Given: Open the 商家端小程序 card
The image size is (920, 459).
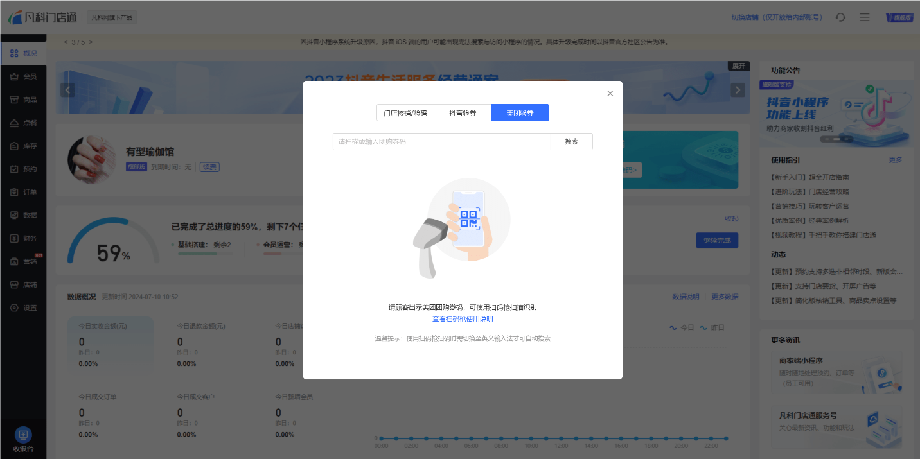Looking at the screenshot, I should tap(836, 373).
